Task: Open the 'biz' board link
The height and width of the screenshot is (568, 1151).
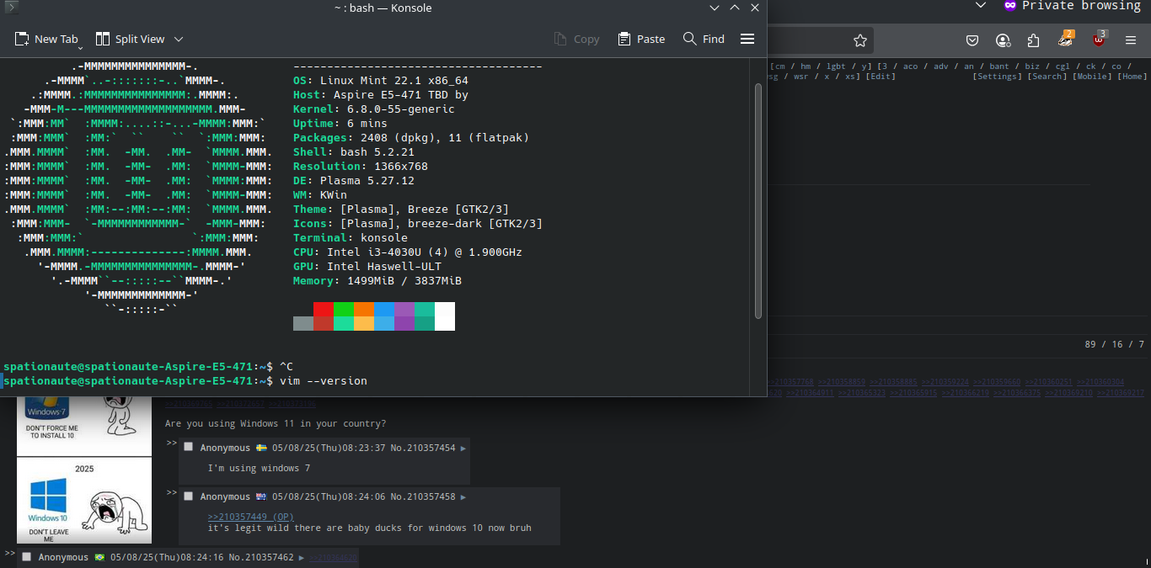Action: coord(1032,66)
